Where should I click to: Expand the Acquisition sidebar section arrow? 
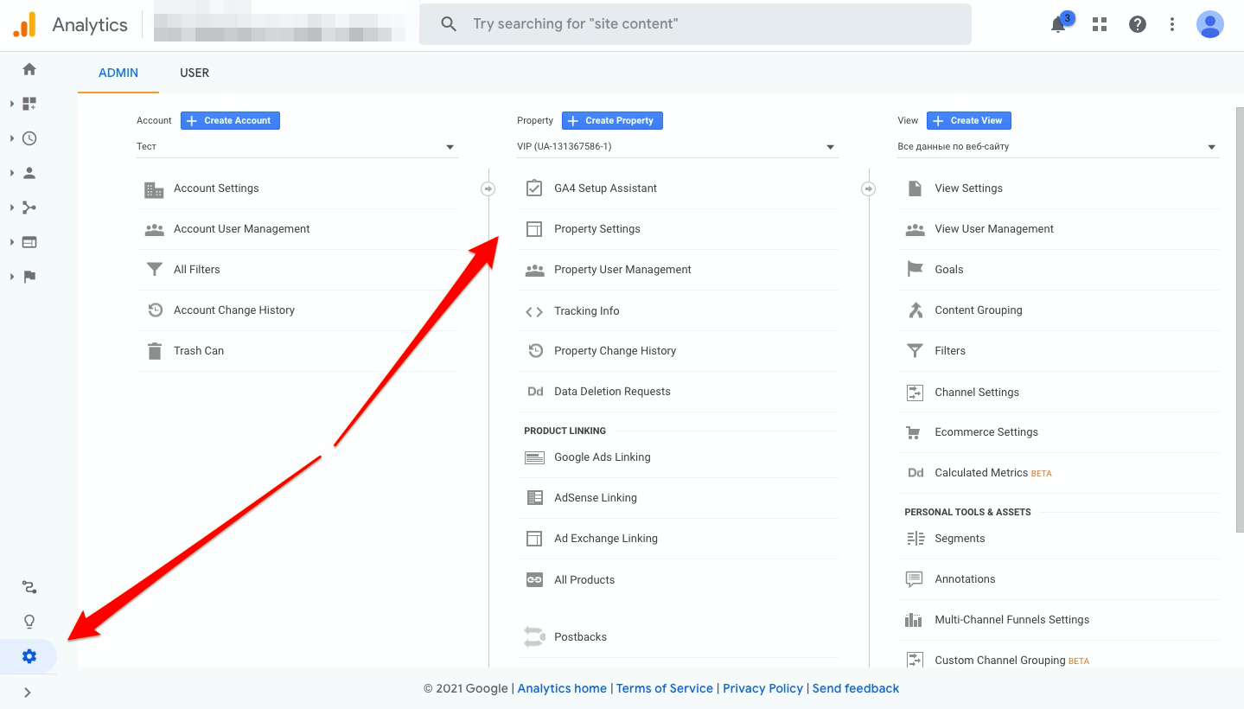point(12,208)
